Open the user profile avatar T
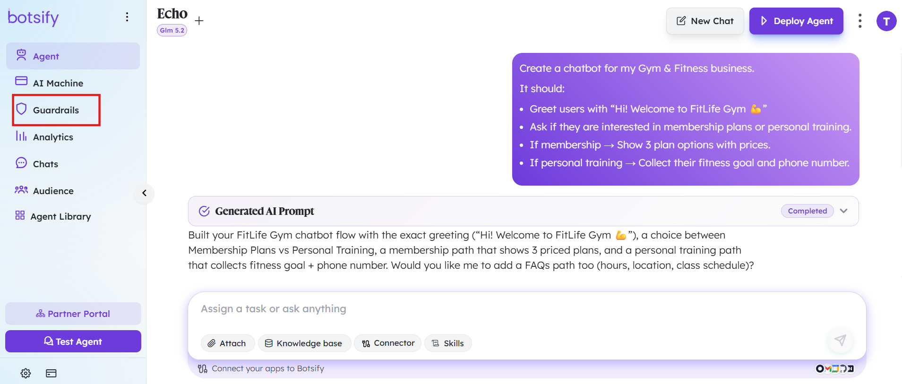Image resolution: width=902 pixels, height=384 pixels. pyautogui.click(x=886, y=21)
